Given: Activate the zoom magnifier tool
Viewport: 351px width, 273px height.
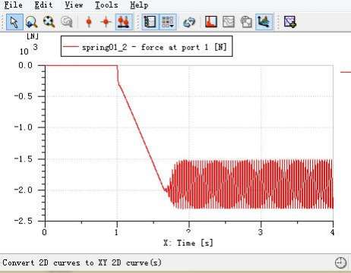Looking at the screenshot, I should pos(32,22).
